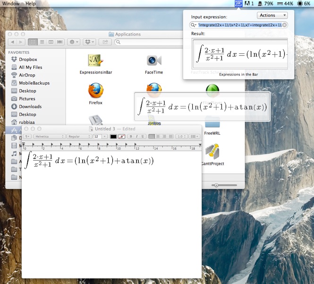Image resolution: width=314 pixels, height=284 pixels.
Task: Align text left in TextEdit
Action: click(152, 136)
